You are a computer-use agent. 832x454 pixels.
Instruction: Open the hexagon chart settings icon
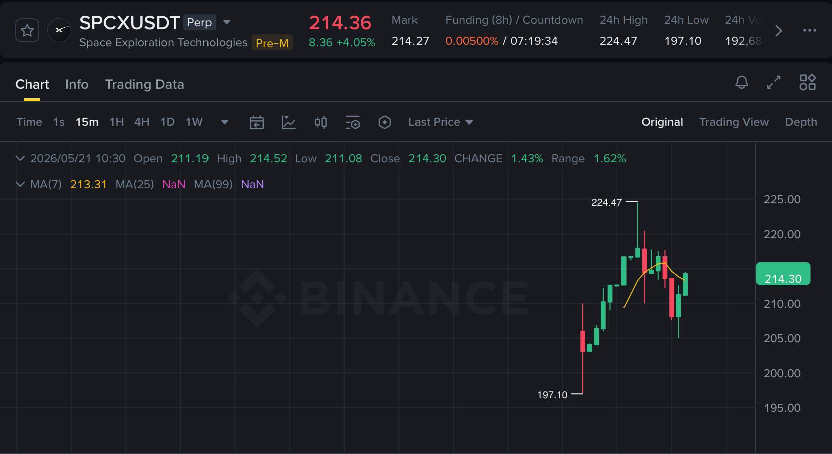pos(385,122)
